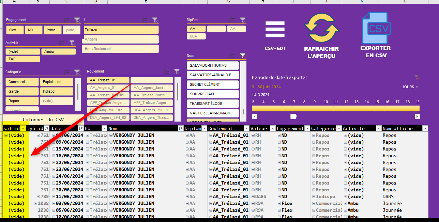Select day 15 on the June 2024 timeline
The width and height of the screenshot is (439, 222).
(377, 108)
